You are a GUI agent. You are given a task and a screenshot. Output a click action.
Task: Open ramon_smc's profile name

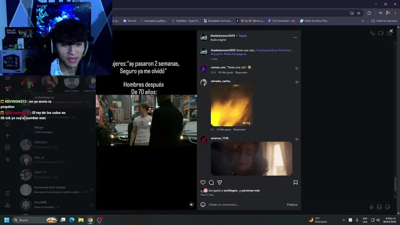[x=218, y=67]
